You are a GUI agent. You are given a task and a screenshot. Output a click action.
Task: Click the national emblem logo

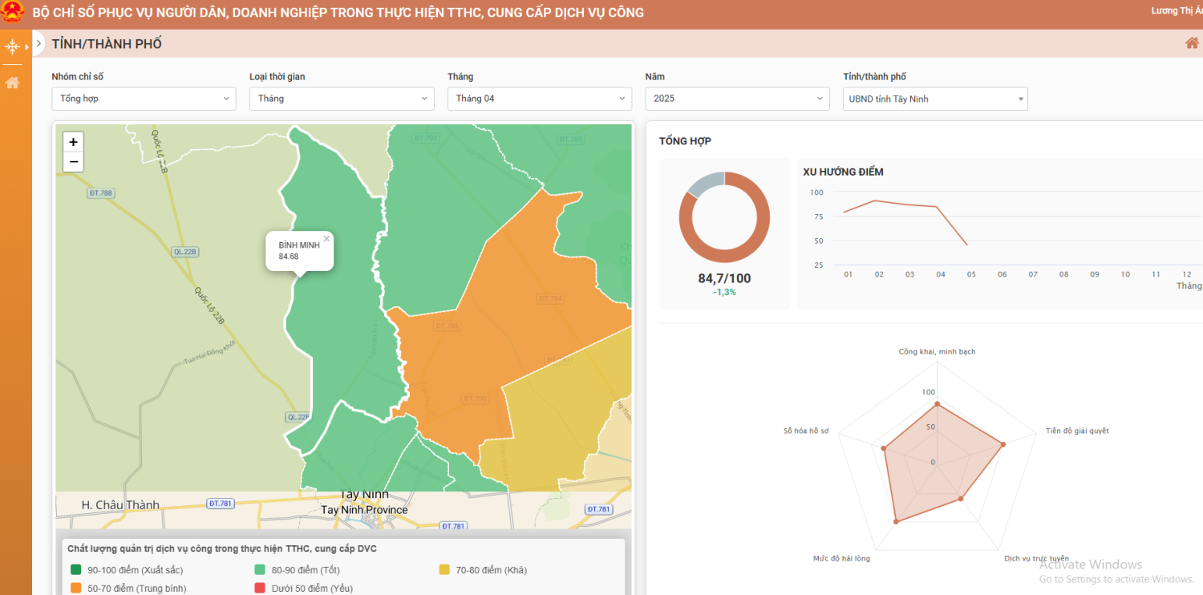pos(13,13)
